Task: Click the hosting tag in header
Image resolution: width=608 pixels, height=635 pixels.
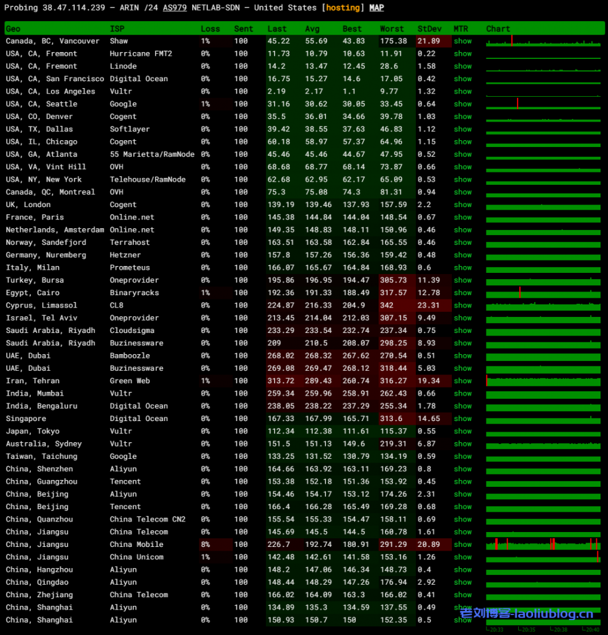Action: (343, 7)
